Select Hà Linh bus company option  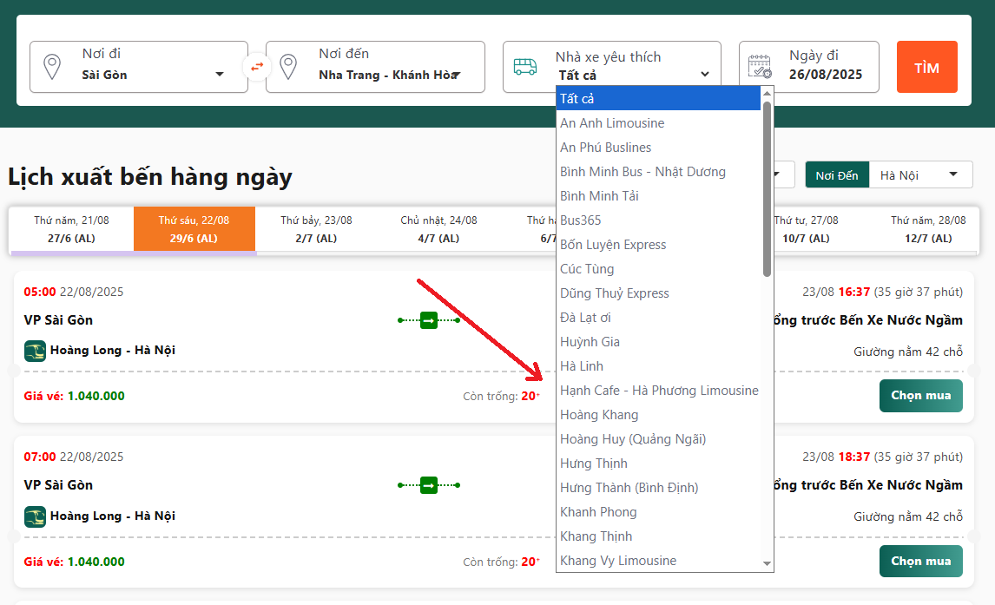pyautogui.click(x=658, y=366)
